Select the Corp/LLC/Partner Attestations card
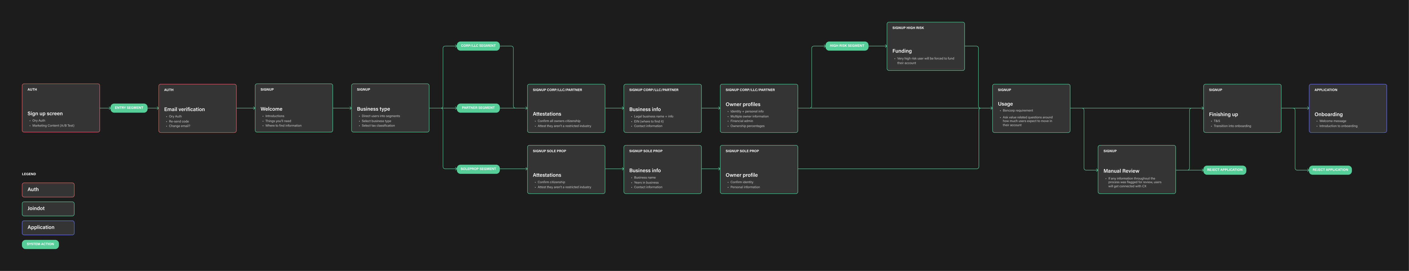 (x=566, y=108)
